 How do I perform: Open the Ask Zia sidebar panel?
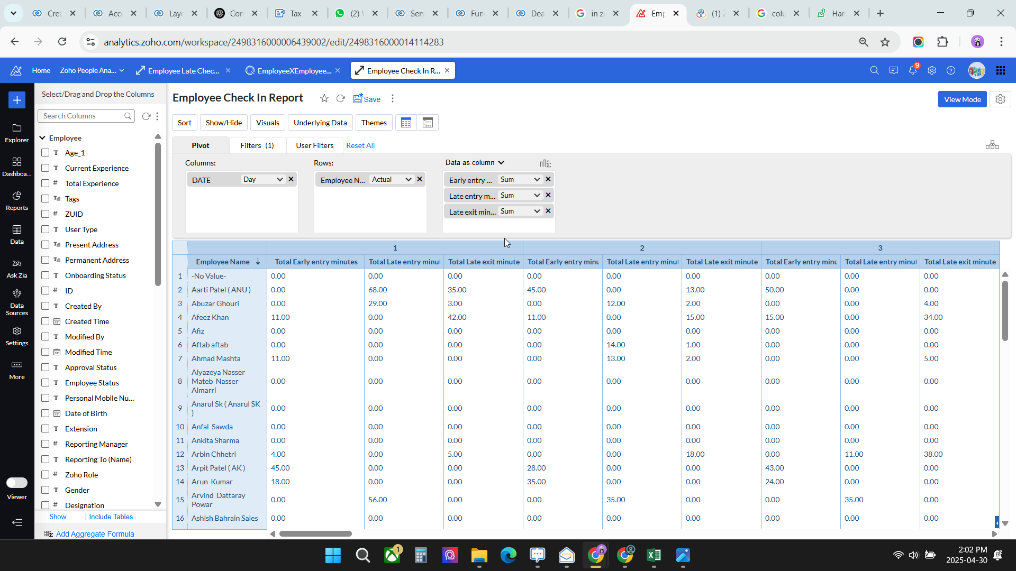tap(17, 268)
